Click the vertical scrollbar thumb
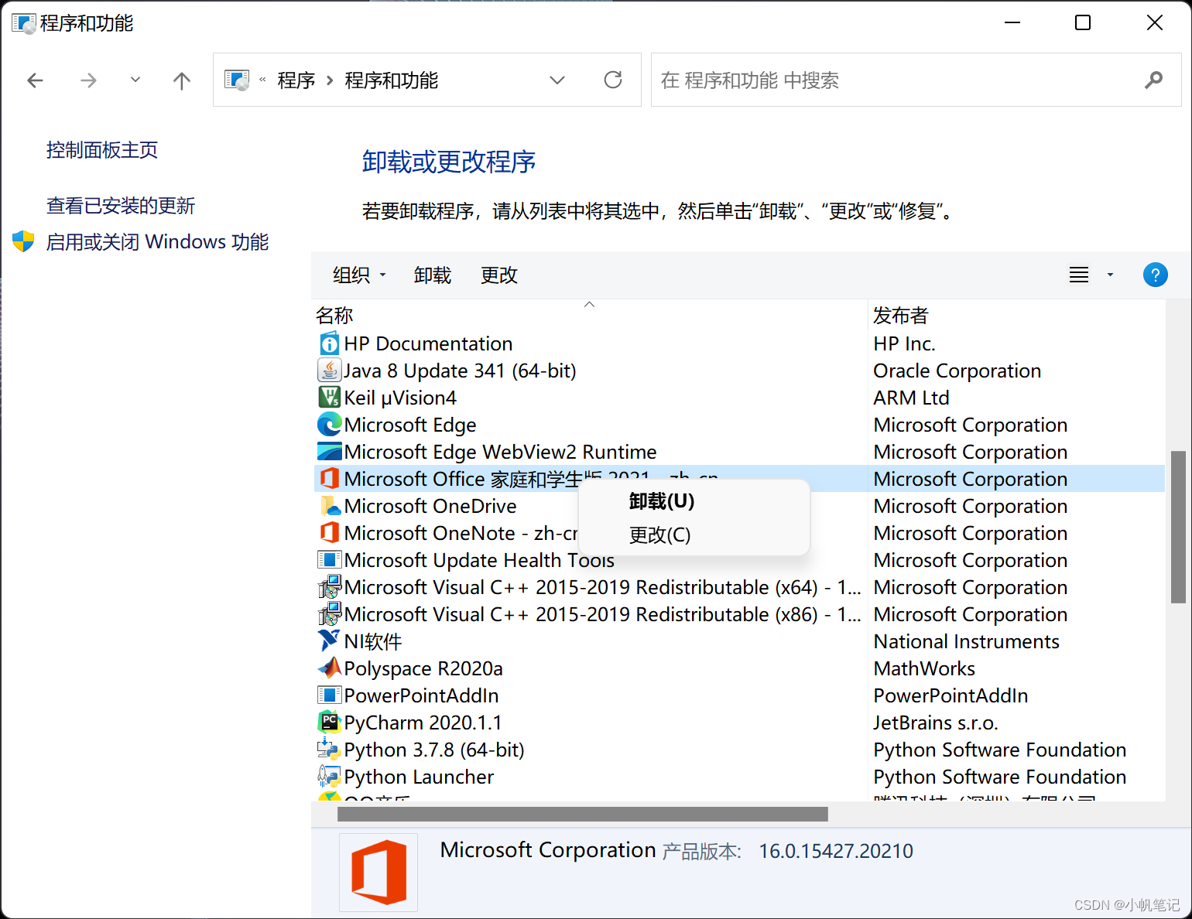Image resolution: width=1192 pixels, height=919 pixels. (x=1178, y=527)
